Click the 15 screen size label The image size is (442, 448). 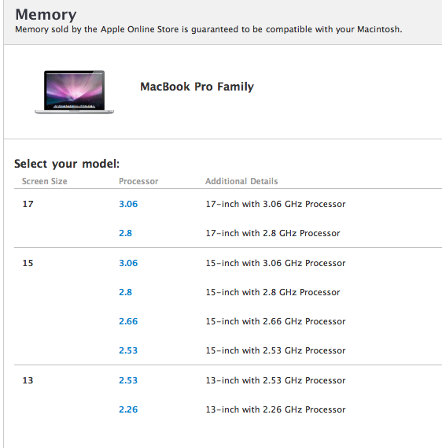point(28,263)
